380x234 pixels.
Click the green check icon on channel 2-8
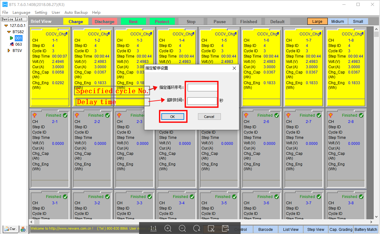(x=361, y=115)
